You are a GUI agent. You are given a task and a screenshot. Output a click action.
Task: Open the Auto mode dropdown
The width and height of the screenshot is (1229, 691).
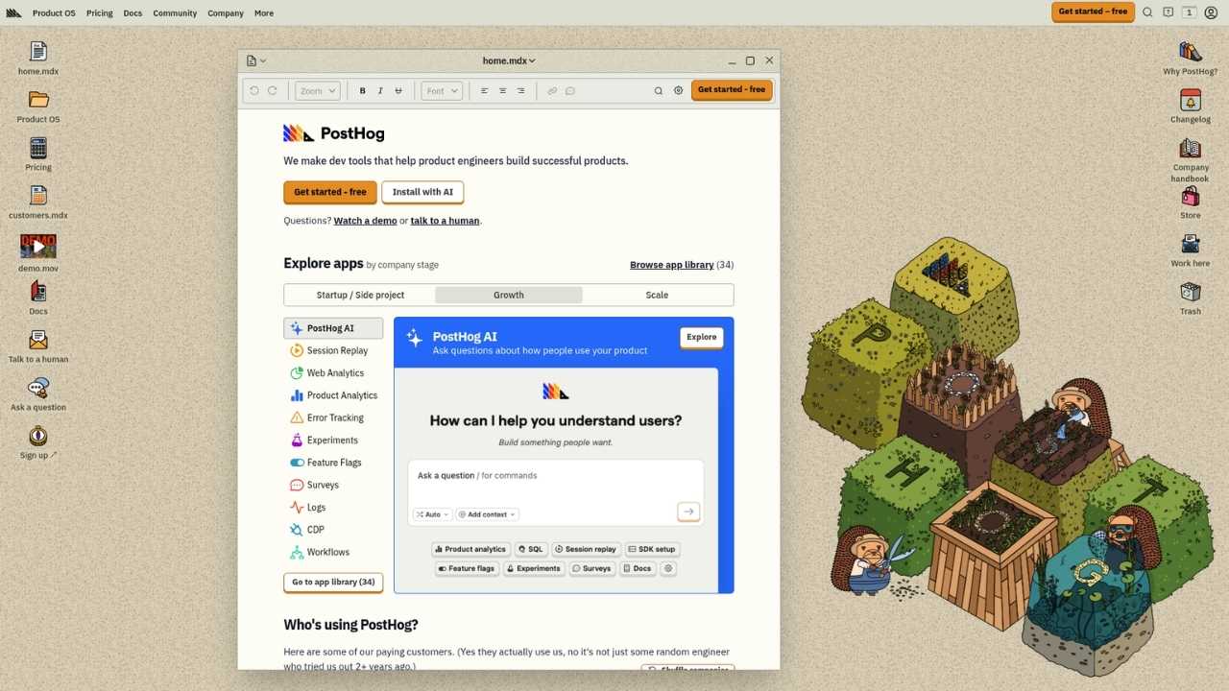click(x=432, y=514)
